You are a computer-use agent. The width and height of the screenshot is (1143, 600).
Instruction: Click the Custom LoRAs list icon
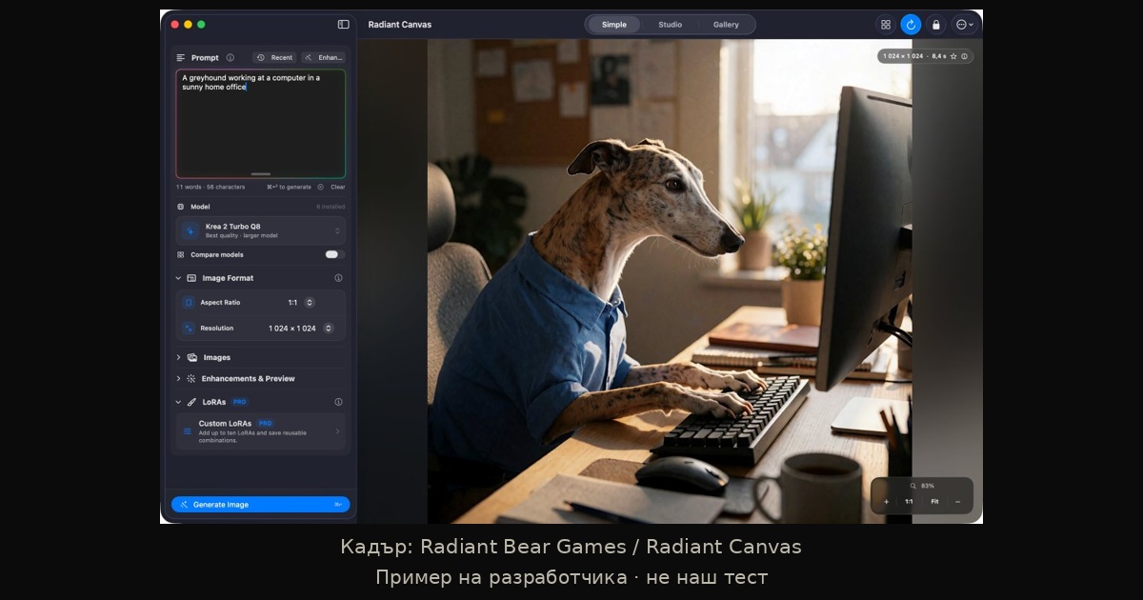click(x=187, y=431)
